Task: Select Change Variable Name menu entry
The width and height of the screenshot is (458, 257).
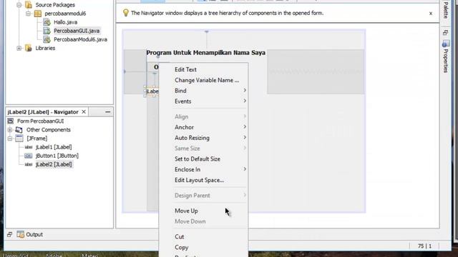Action: 207,80
